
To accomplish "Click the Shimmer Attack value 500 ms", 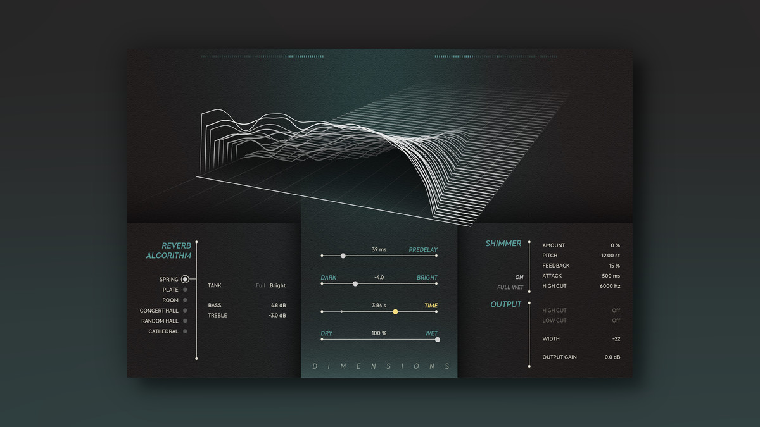I will [x=611, y=276].
